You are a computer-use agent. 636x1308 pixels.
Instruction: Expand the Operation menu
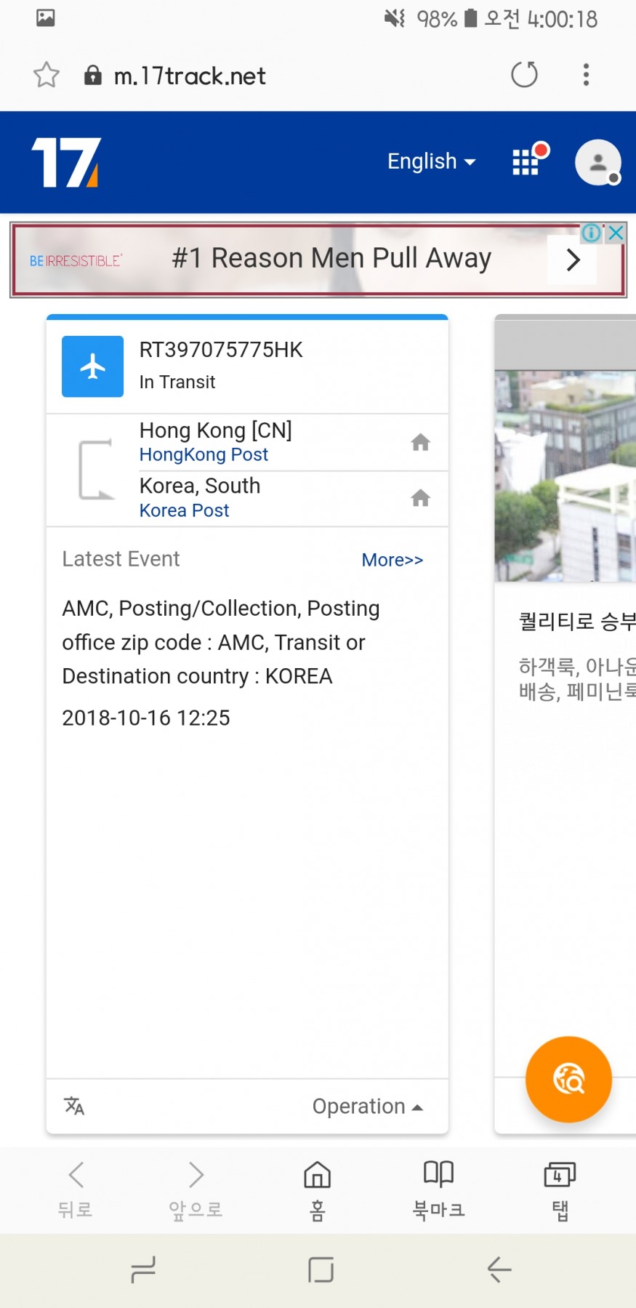[x=367, y=1106]
